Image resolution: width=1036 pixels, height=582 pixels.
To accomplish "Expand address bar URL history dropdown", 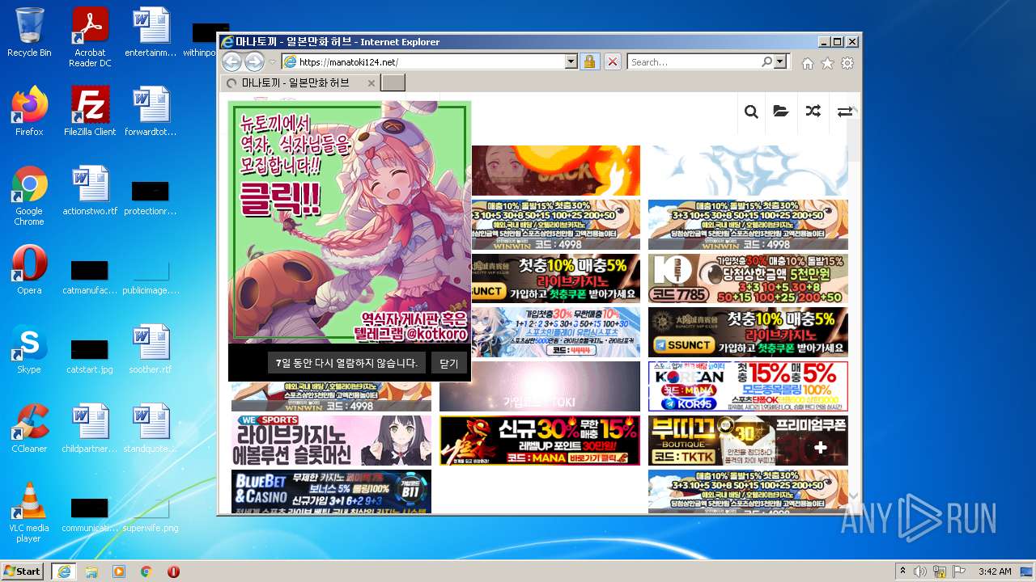I will [x=571, y=61].
